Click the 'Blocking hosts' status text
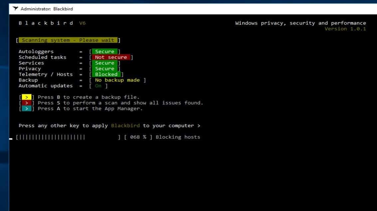The width and height of the screenshot is (377, 211). click(x=178, y=137)
